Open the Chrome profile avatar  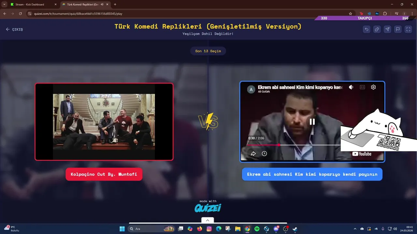click(404, 14)
